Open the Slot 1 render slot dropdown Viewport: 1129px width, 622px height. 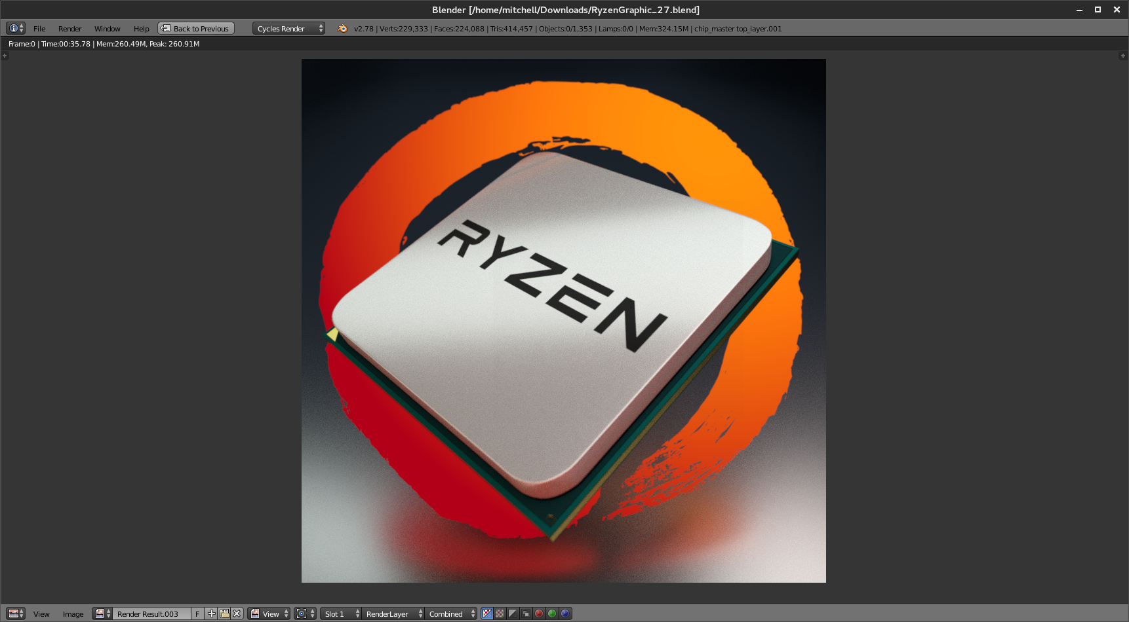pyautogui.click(x=342, y=613)
